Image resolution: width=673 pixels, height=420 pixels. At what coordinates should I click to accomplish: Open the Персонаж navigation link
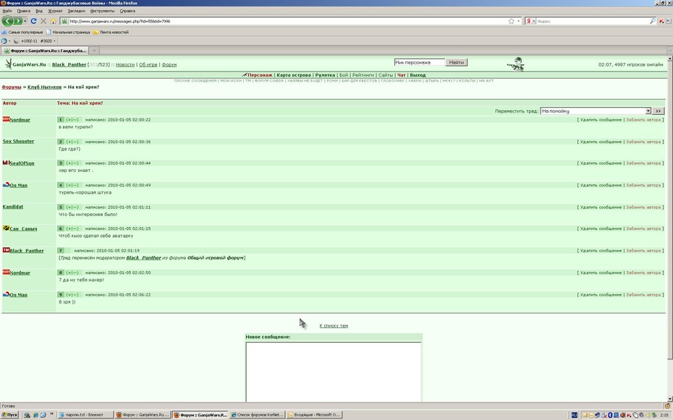(x=260, y=75)
